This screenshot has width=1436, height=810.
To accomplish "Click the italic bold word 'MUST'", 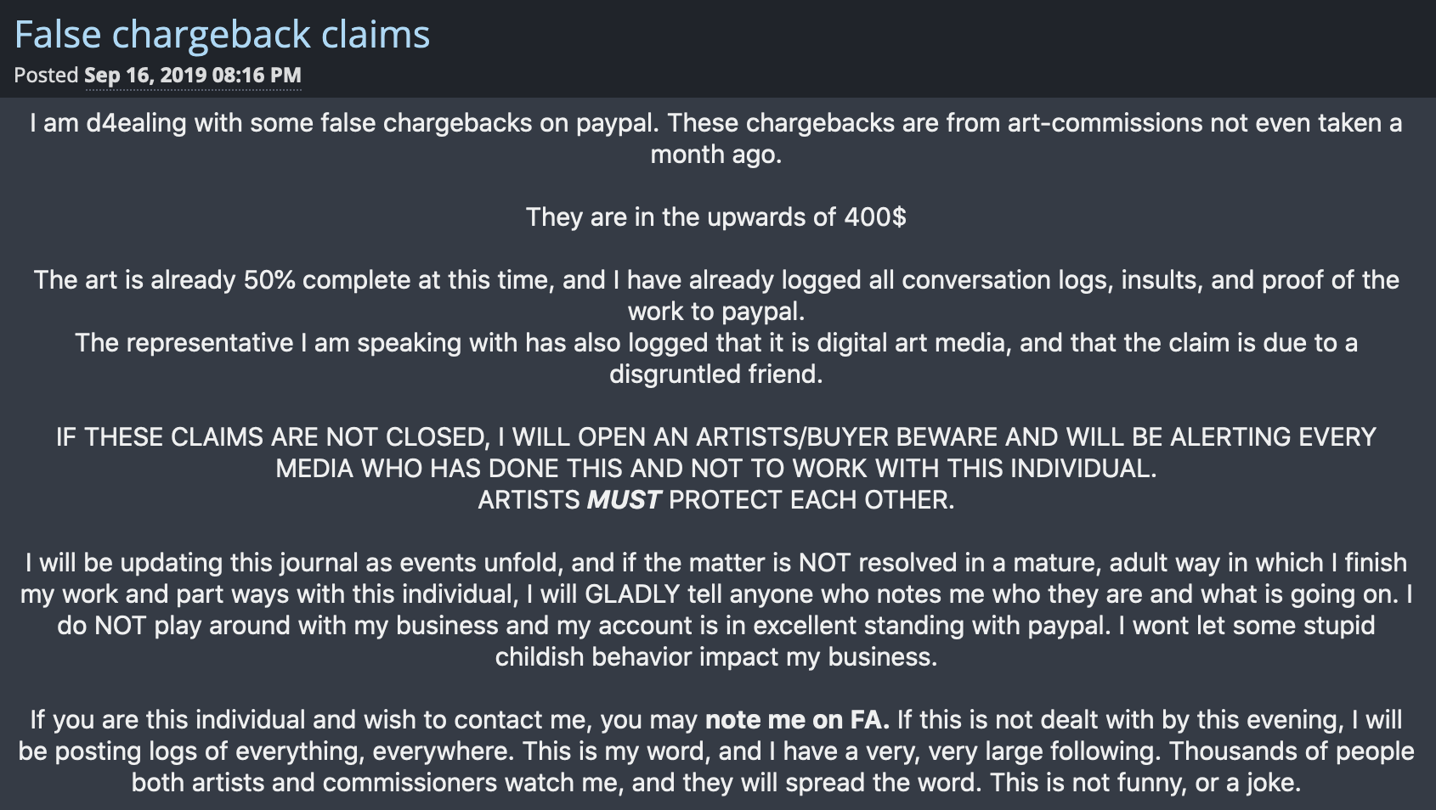I will [x=624, y=500].
